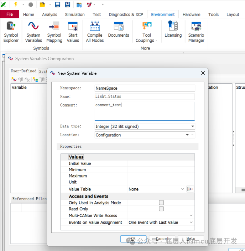Click the New system variable toolbar icon
The width and height of the screenshot is (245, 251).
(x=14, y=79)
